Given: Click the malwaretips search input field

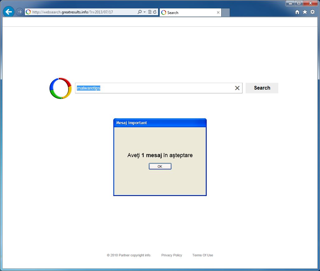Looking at the screenshot, I should click(x=155, y=88).
